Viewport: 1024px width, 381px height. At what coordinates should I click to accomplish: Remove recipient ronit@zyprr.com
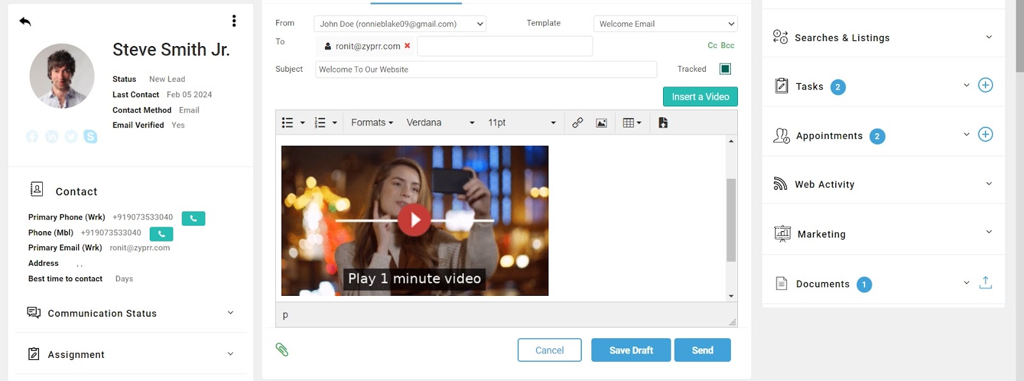(407, 46)
